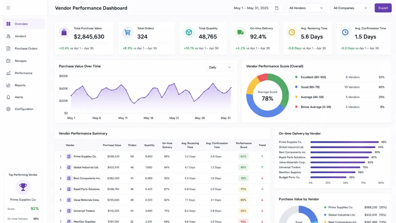Click the Alerts bell icon
Viewport: 396px width, 223px height.
[x=8, y=97]
